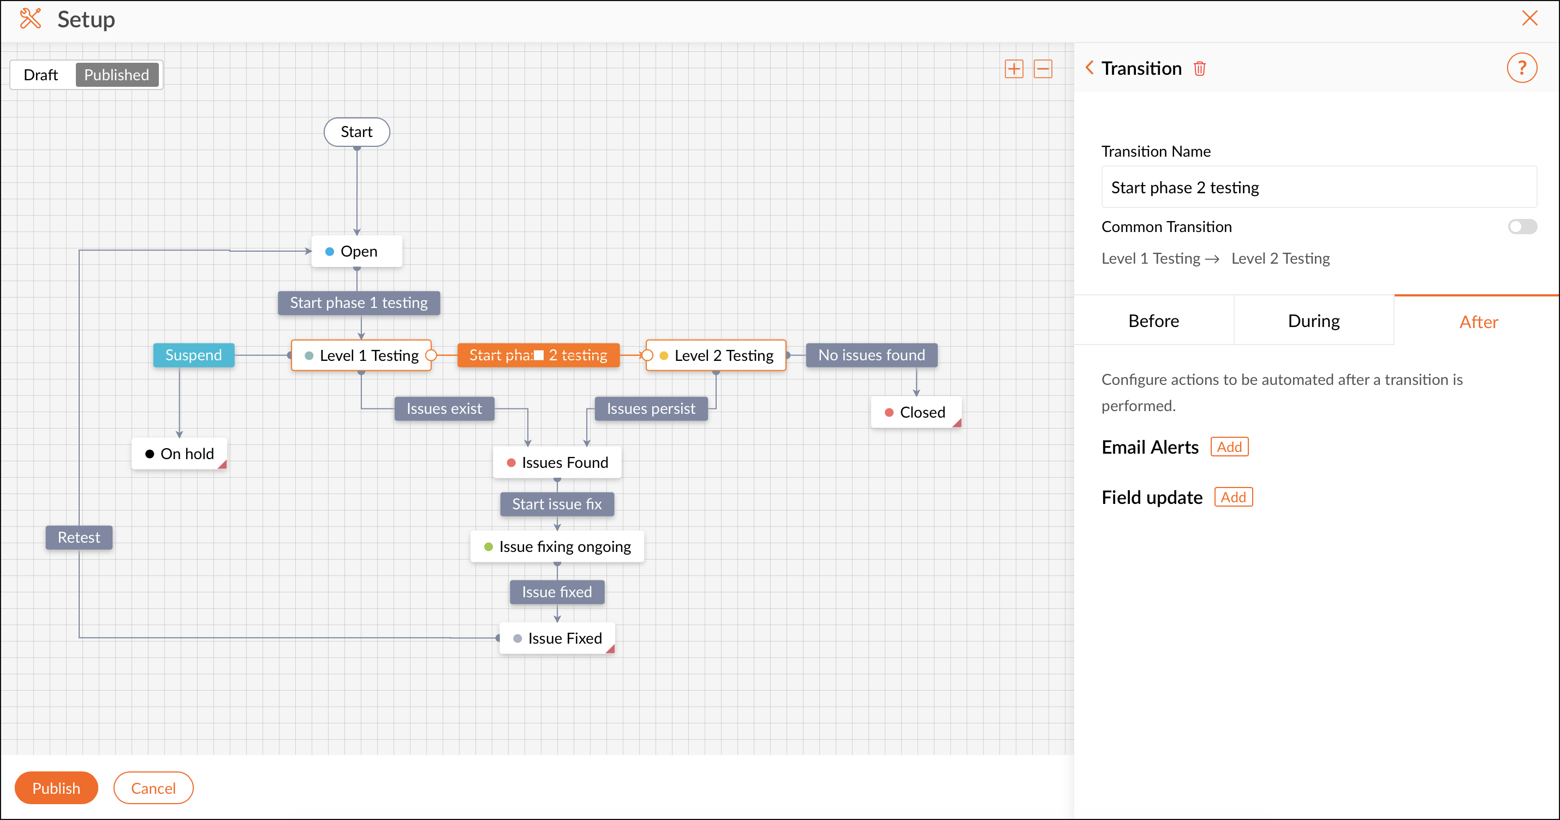Image resolution: width=1560 pixels, height=820 pixels.
Task: Select the After tab
Action: point(1478,322)
